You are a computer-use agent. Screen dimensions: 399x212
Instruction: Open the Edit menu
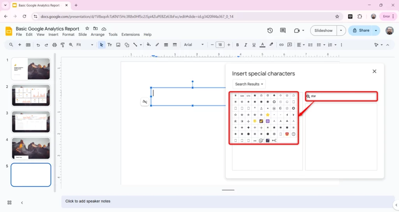tap(29, 35)
